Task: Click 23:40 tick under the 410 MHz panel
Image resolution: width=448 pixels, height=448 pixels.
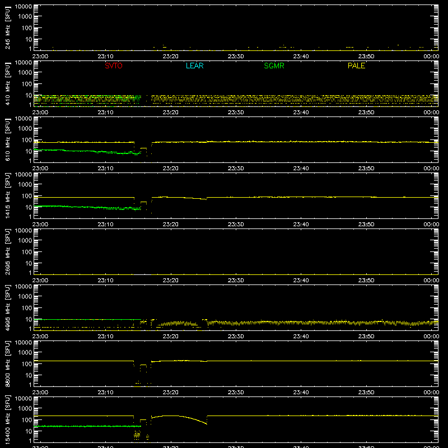Action: point(301,113)
